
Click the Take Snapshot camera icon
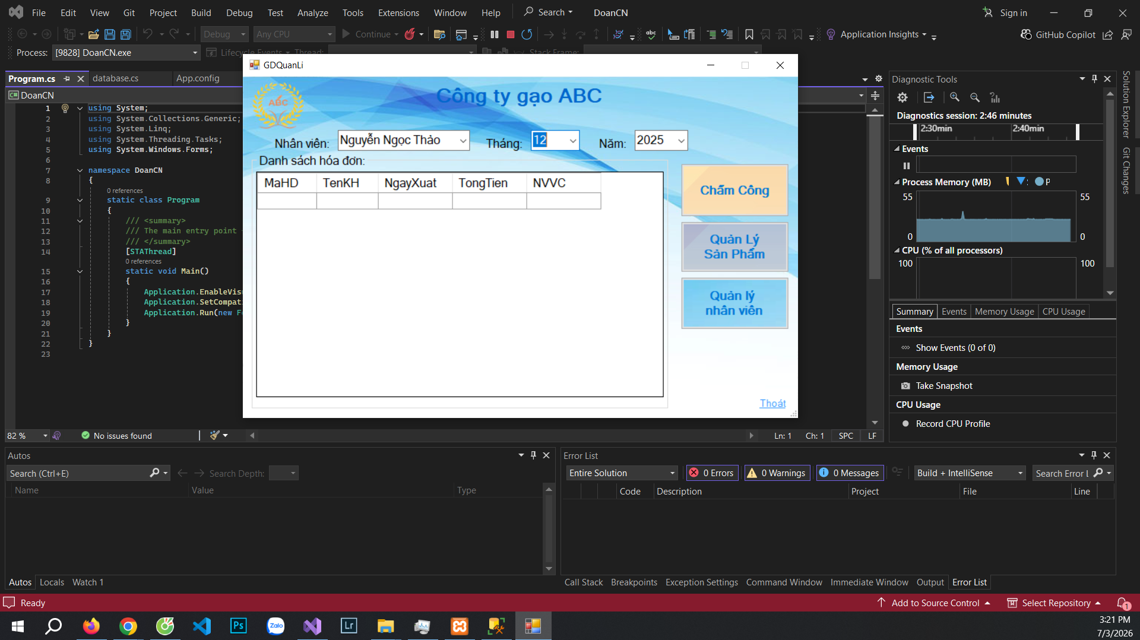click(905, 386)
